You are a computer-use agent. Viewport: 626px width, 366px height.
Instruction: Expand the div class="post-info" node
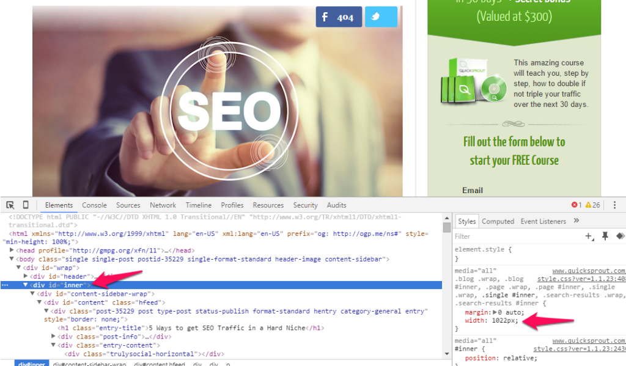pyautogui.click(x=53, y=336)
